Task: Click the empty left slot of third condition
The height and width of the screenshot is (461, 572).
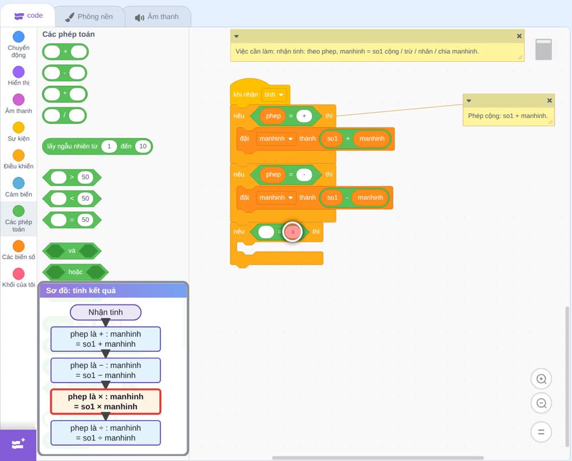Action: pos(266,232)
